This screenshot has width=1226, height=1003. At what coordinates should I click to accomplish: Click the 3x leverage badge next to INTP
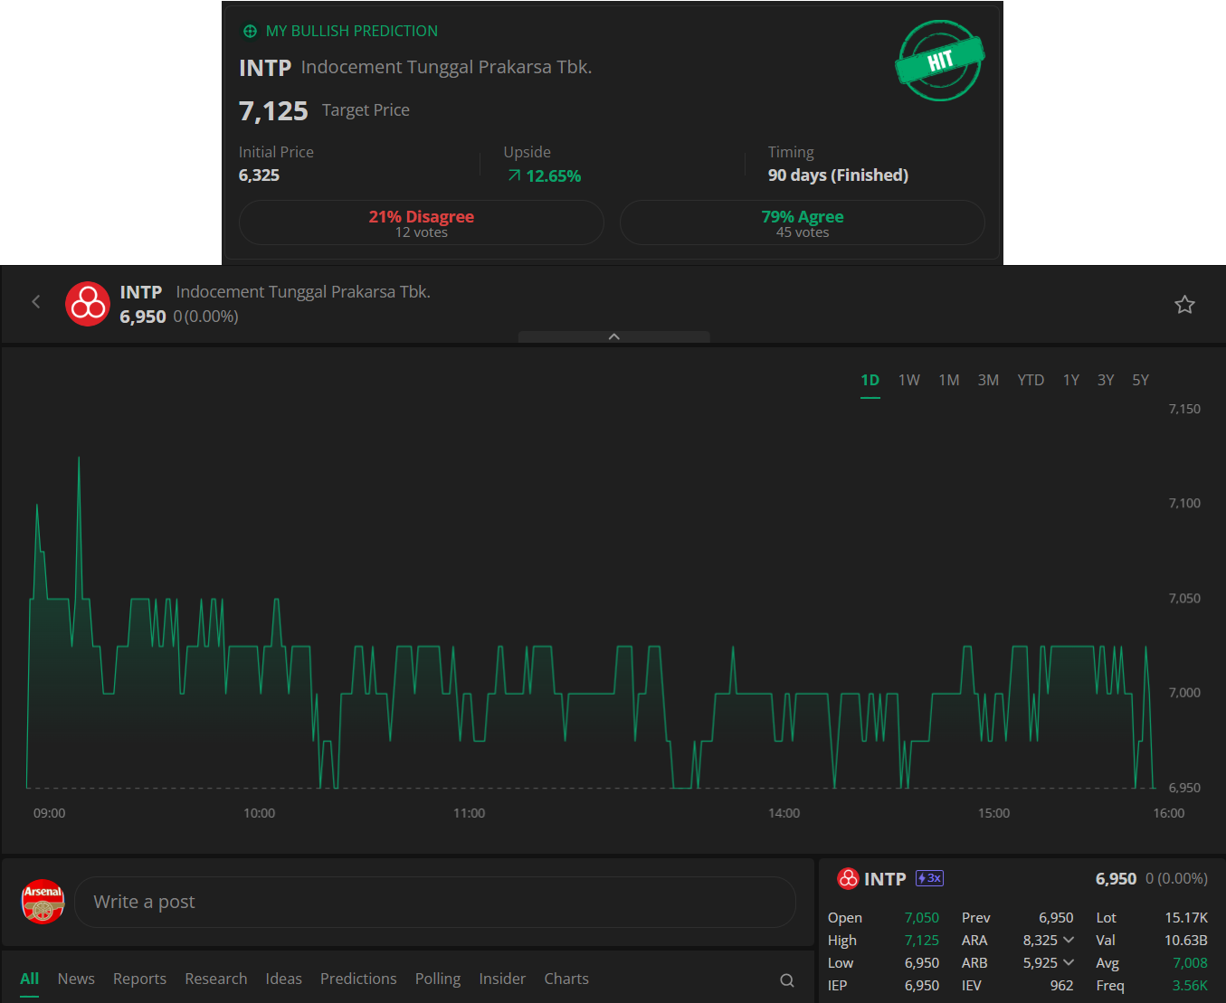pyautogui.click(x=929, y=878)
